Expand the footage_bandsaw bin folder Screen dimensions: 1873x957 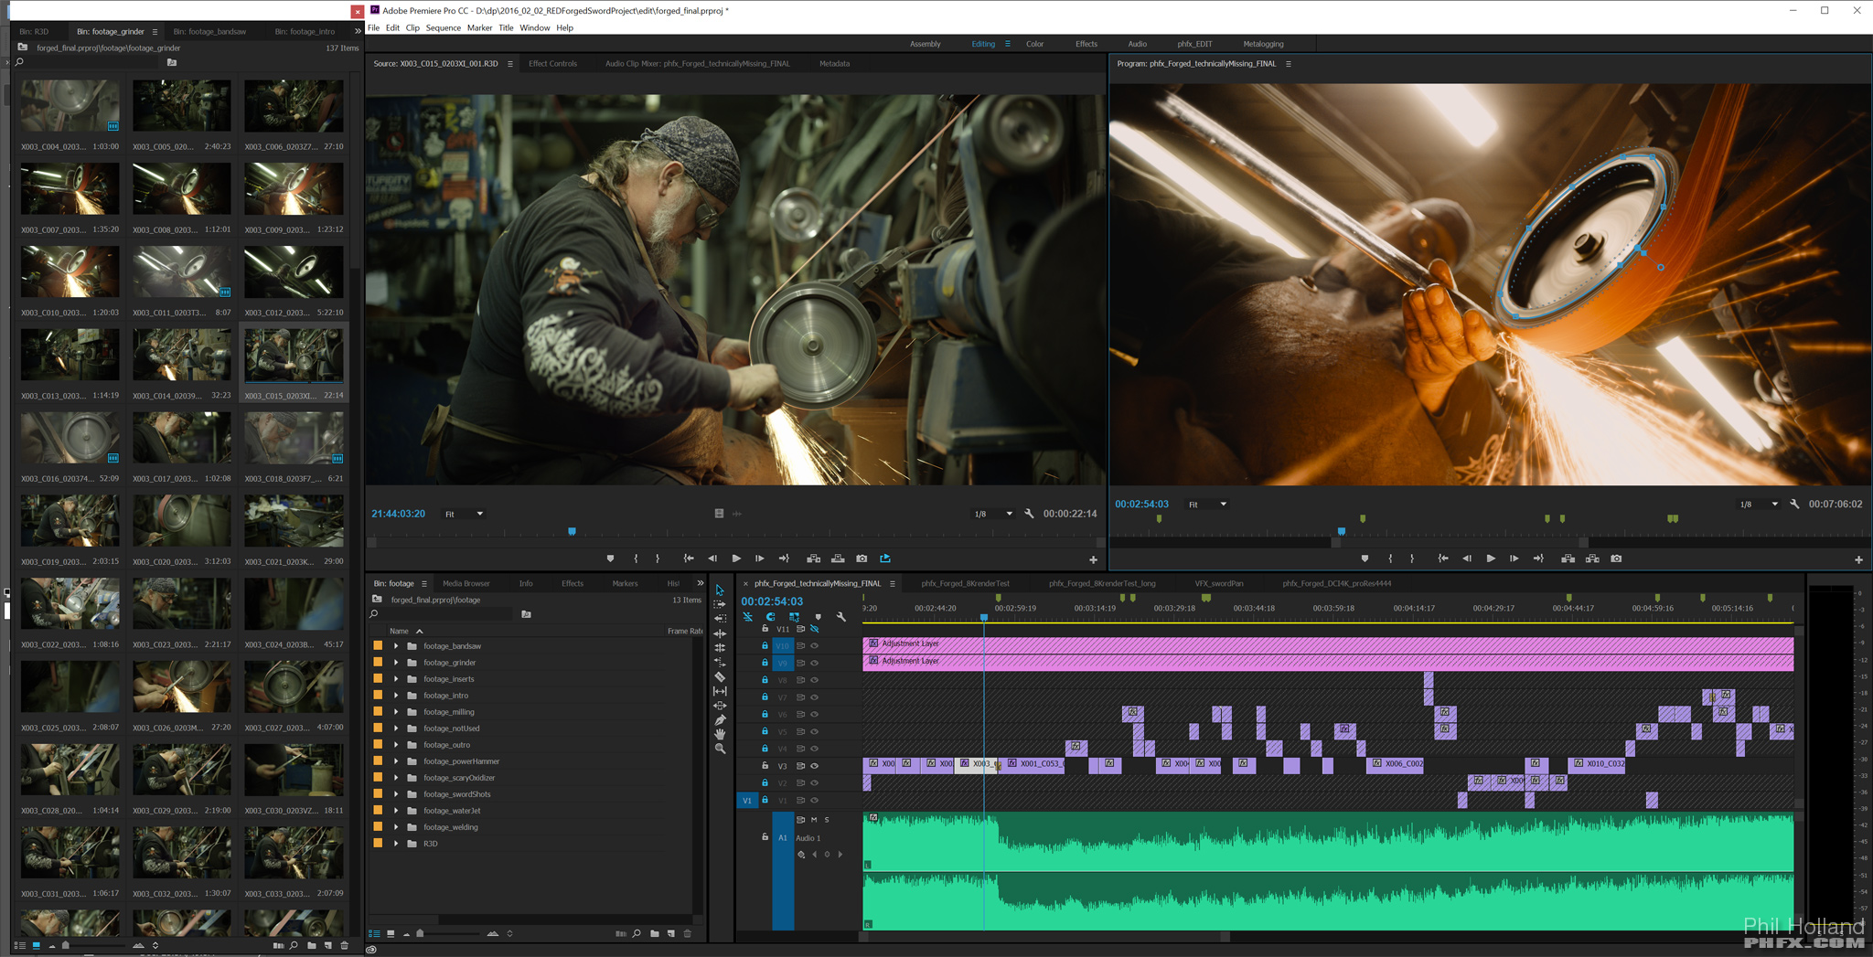click(396, 646)
